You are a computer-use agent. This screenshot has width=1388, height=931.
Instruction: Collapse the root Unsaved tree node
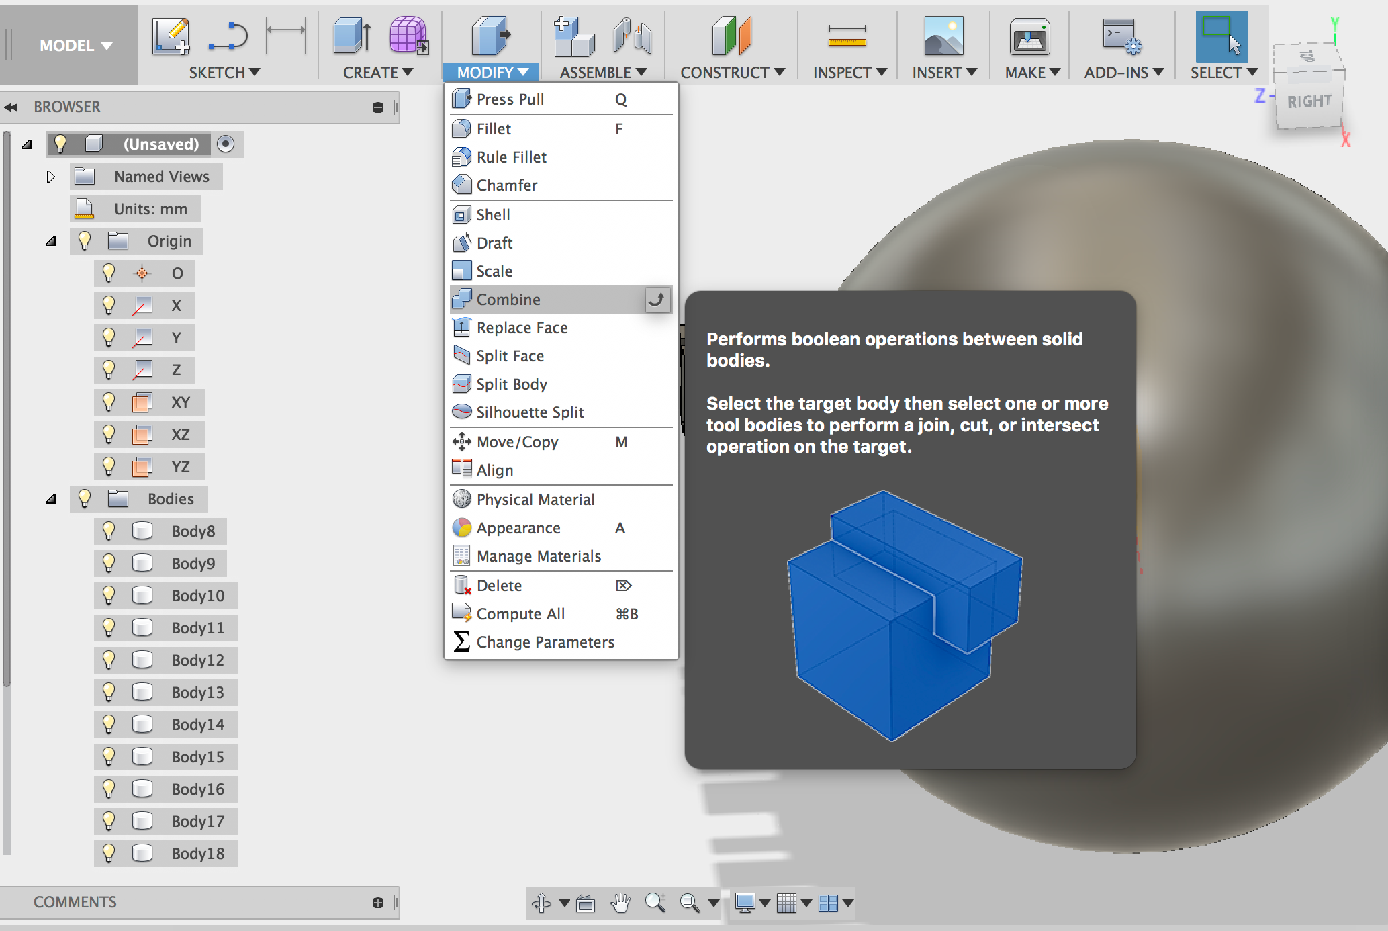click(27, 144)
